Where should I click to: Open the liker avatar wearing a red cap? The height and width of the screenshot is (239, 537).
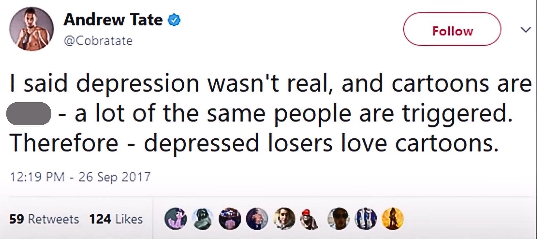[x=309, y=219]
